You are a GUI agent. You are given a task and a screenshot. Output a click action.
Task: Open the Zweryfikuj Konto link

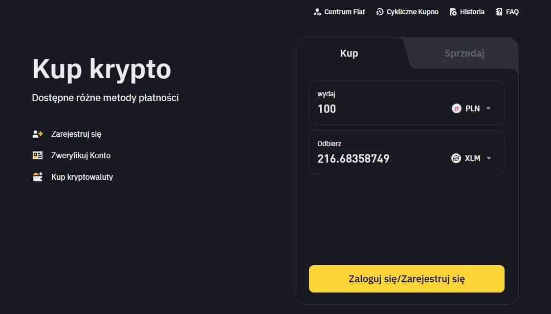click(x=81, y=155)
